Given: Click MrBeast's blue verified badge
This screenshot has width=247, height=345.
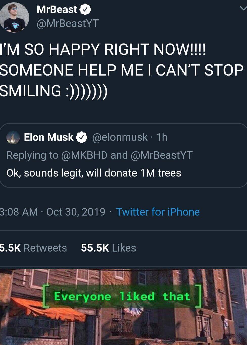Looking at the screenshot, I should click(x=85, y=10).
